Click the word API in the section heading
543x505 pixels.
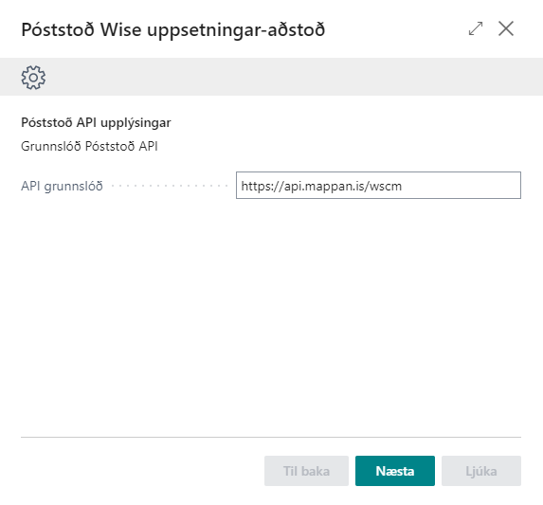[x=86, y=122]
